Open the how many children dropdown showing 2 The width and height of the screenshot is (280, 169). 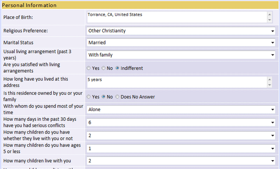(181, 136)
